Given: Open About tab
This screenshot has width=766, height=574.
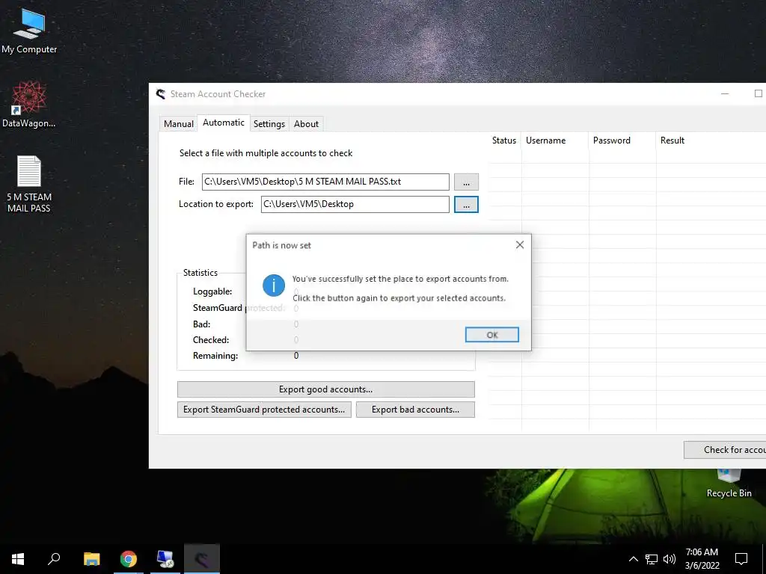Looking at the screenshot, I should click(x=306, y=124).
